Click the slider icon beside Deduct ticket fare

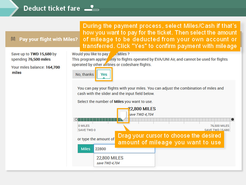[92, 8]
